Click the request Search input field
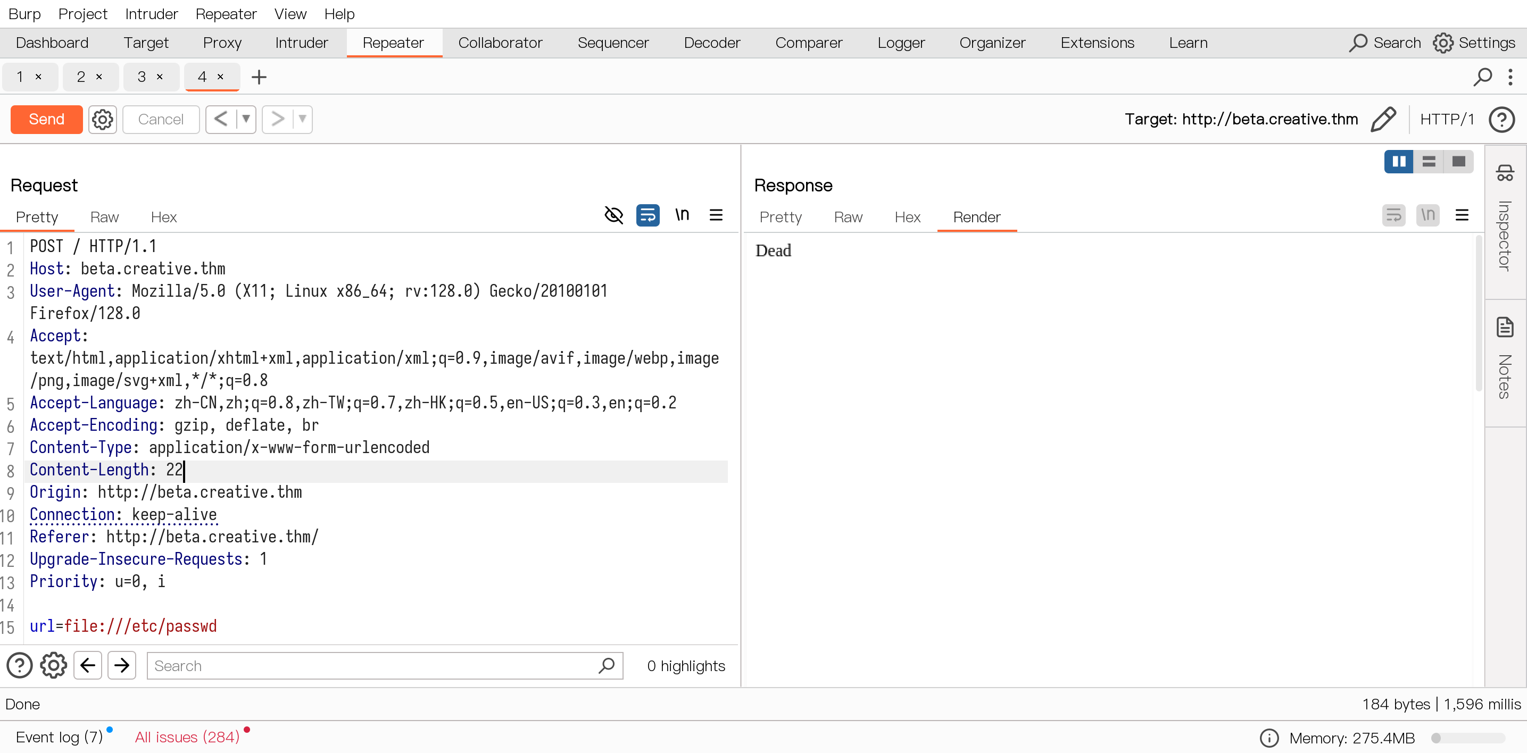The image size is (1527, 753). [x=385, y=666]
